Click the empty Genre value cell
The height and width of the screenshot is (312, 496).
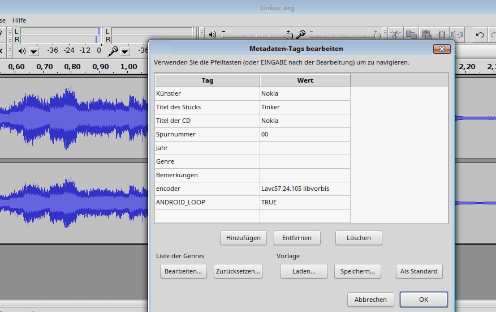point(305,162)
